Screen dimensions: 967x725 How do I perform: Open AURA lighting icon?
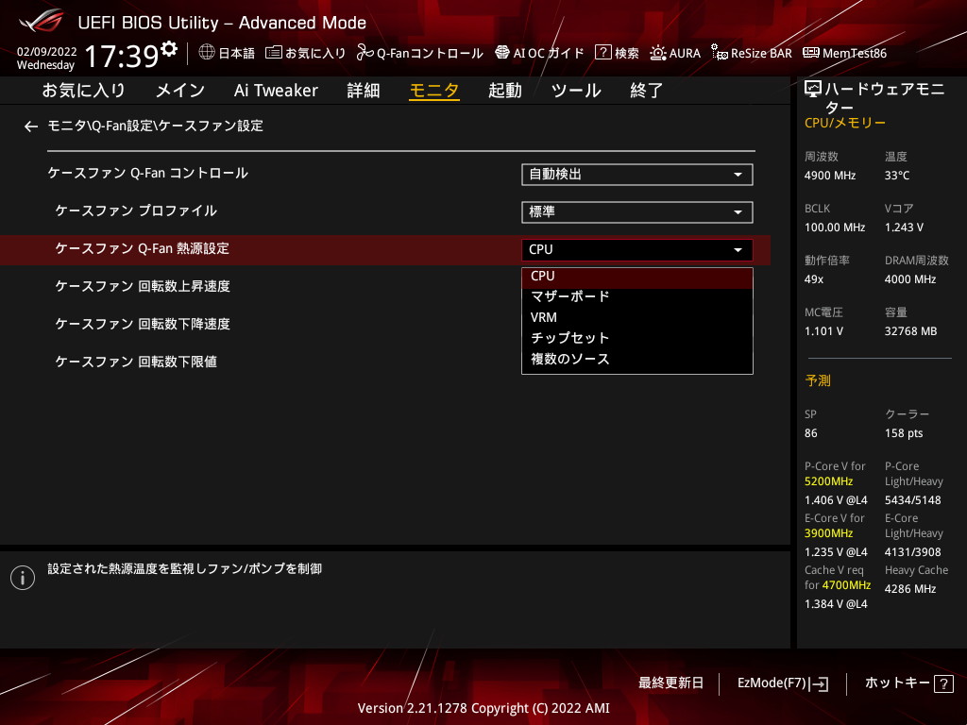point(657,53)
